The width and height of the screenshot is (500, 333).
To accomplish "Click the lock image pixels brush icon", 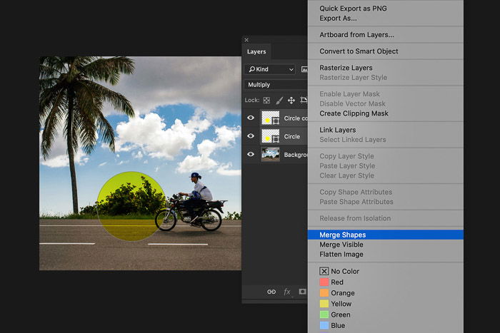I will 279,101.
